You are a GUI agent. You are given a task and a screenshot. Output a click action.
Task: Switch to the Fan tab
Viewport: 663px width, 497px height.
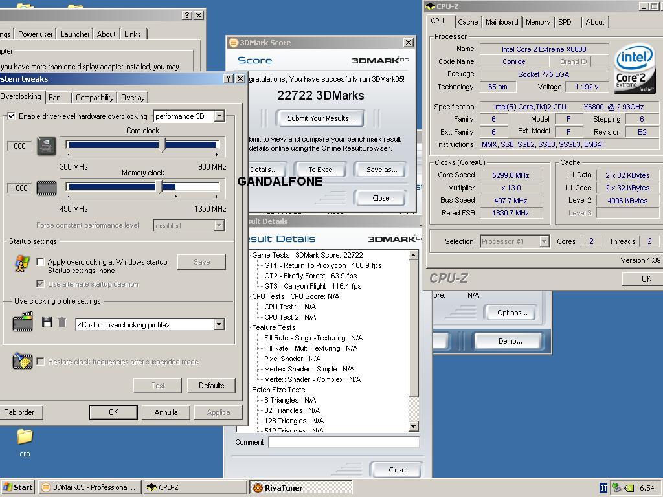[54, 98]
